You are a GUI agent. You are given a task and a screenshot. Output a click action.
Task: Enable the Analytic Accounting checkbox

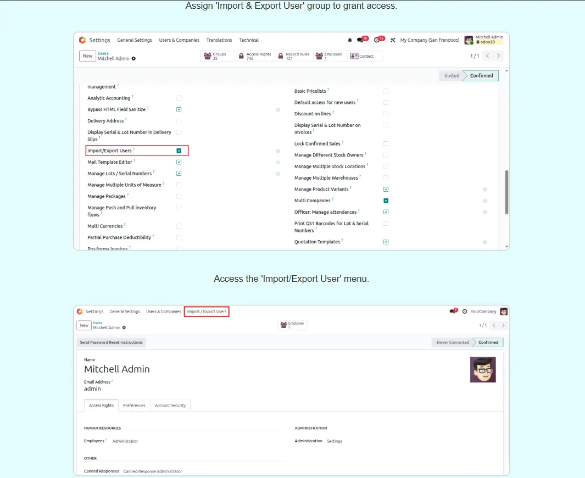click(x=179, y=98)
